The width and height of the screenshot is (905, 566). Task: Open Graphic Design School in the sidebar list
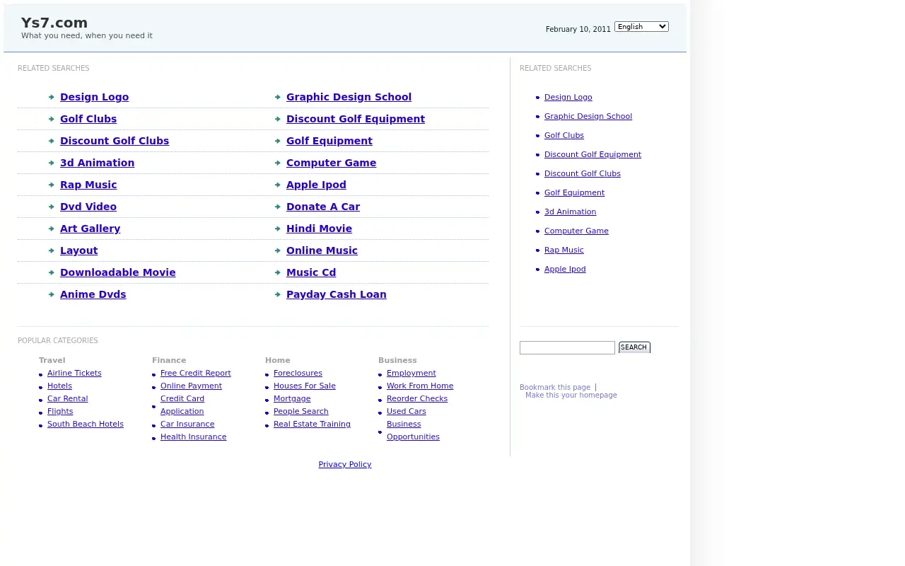pos(588,116)
